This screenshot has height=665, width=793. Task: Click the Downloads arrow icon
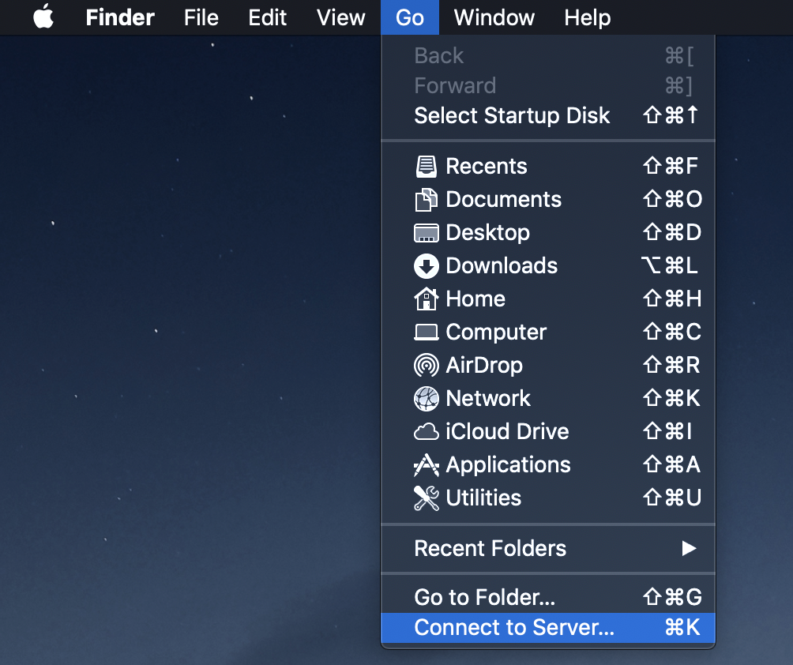(427, 266)
